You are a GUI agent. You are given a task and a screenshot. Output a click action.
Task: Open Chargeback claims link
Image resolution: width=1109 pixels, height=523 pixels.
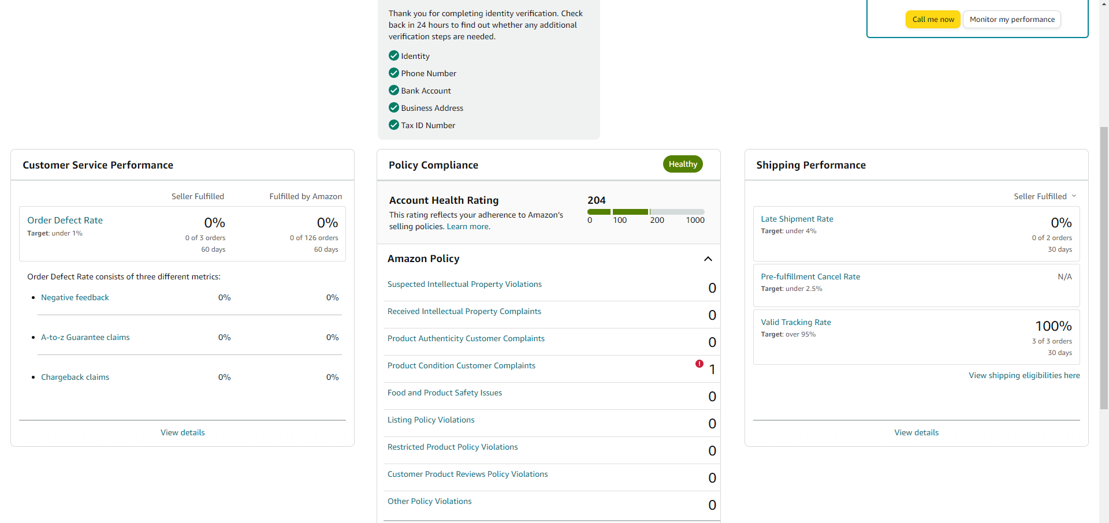pyautogui.click(x=75, y=377)
